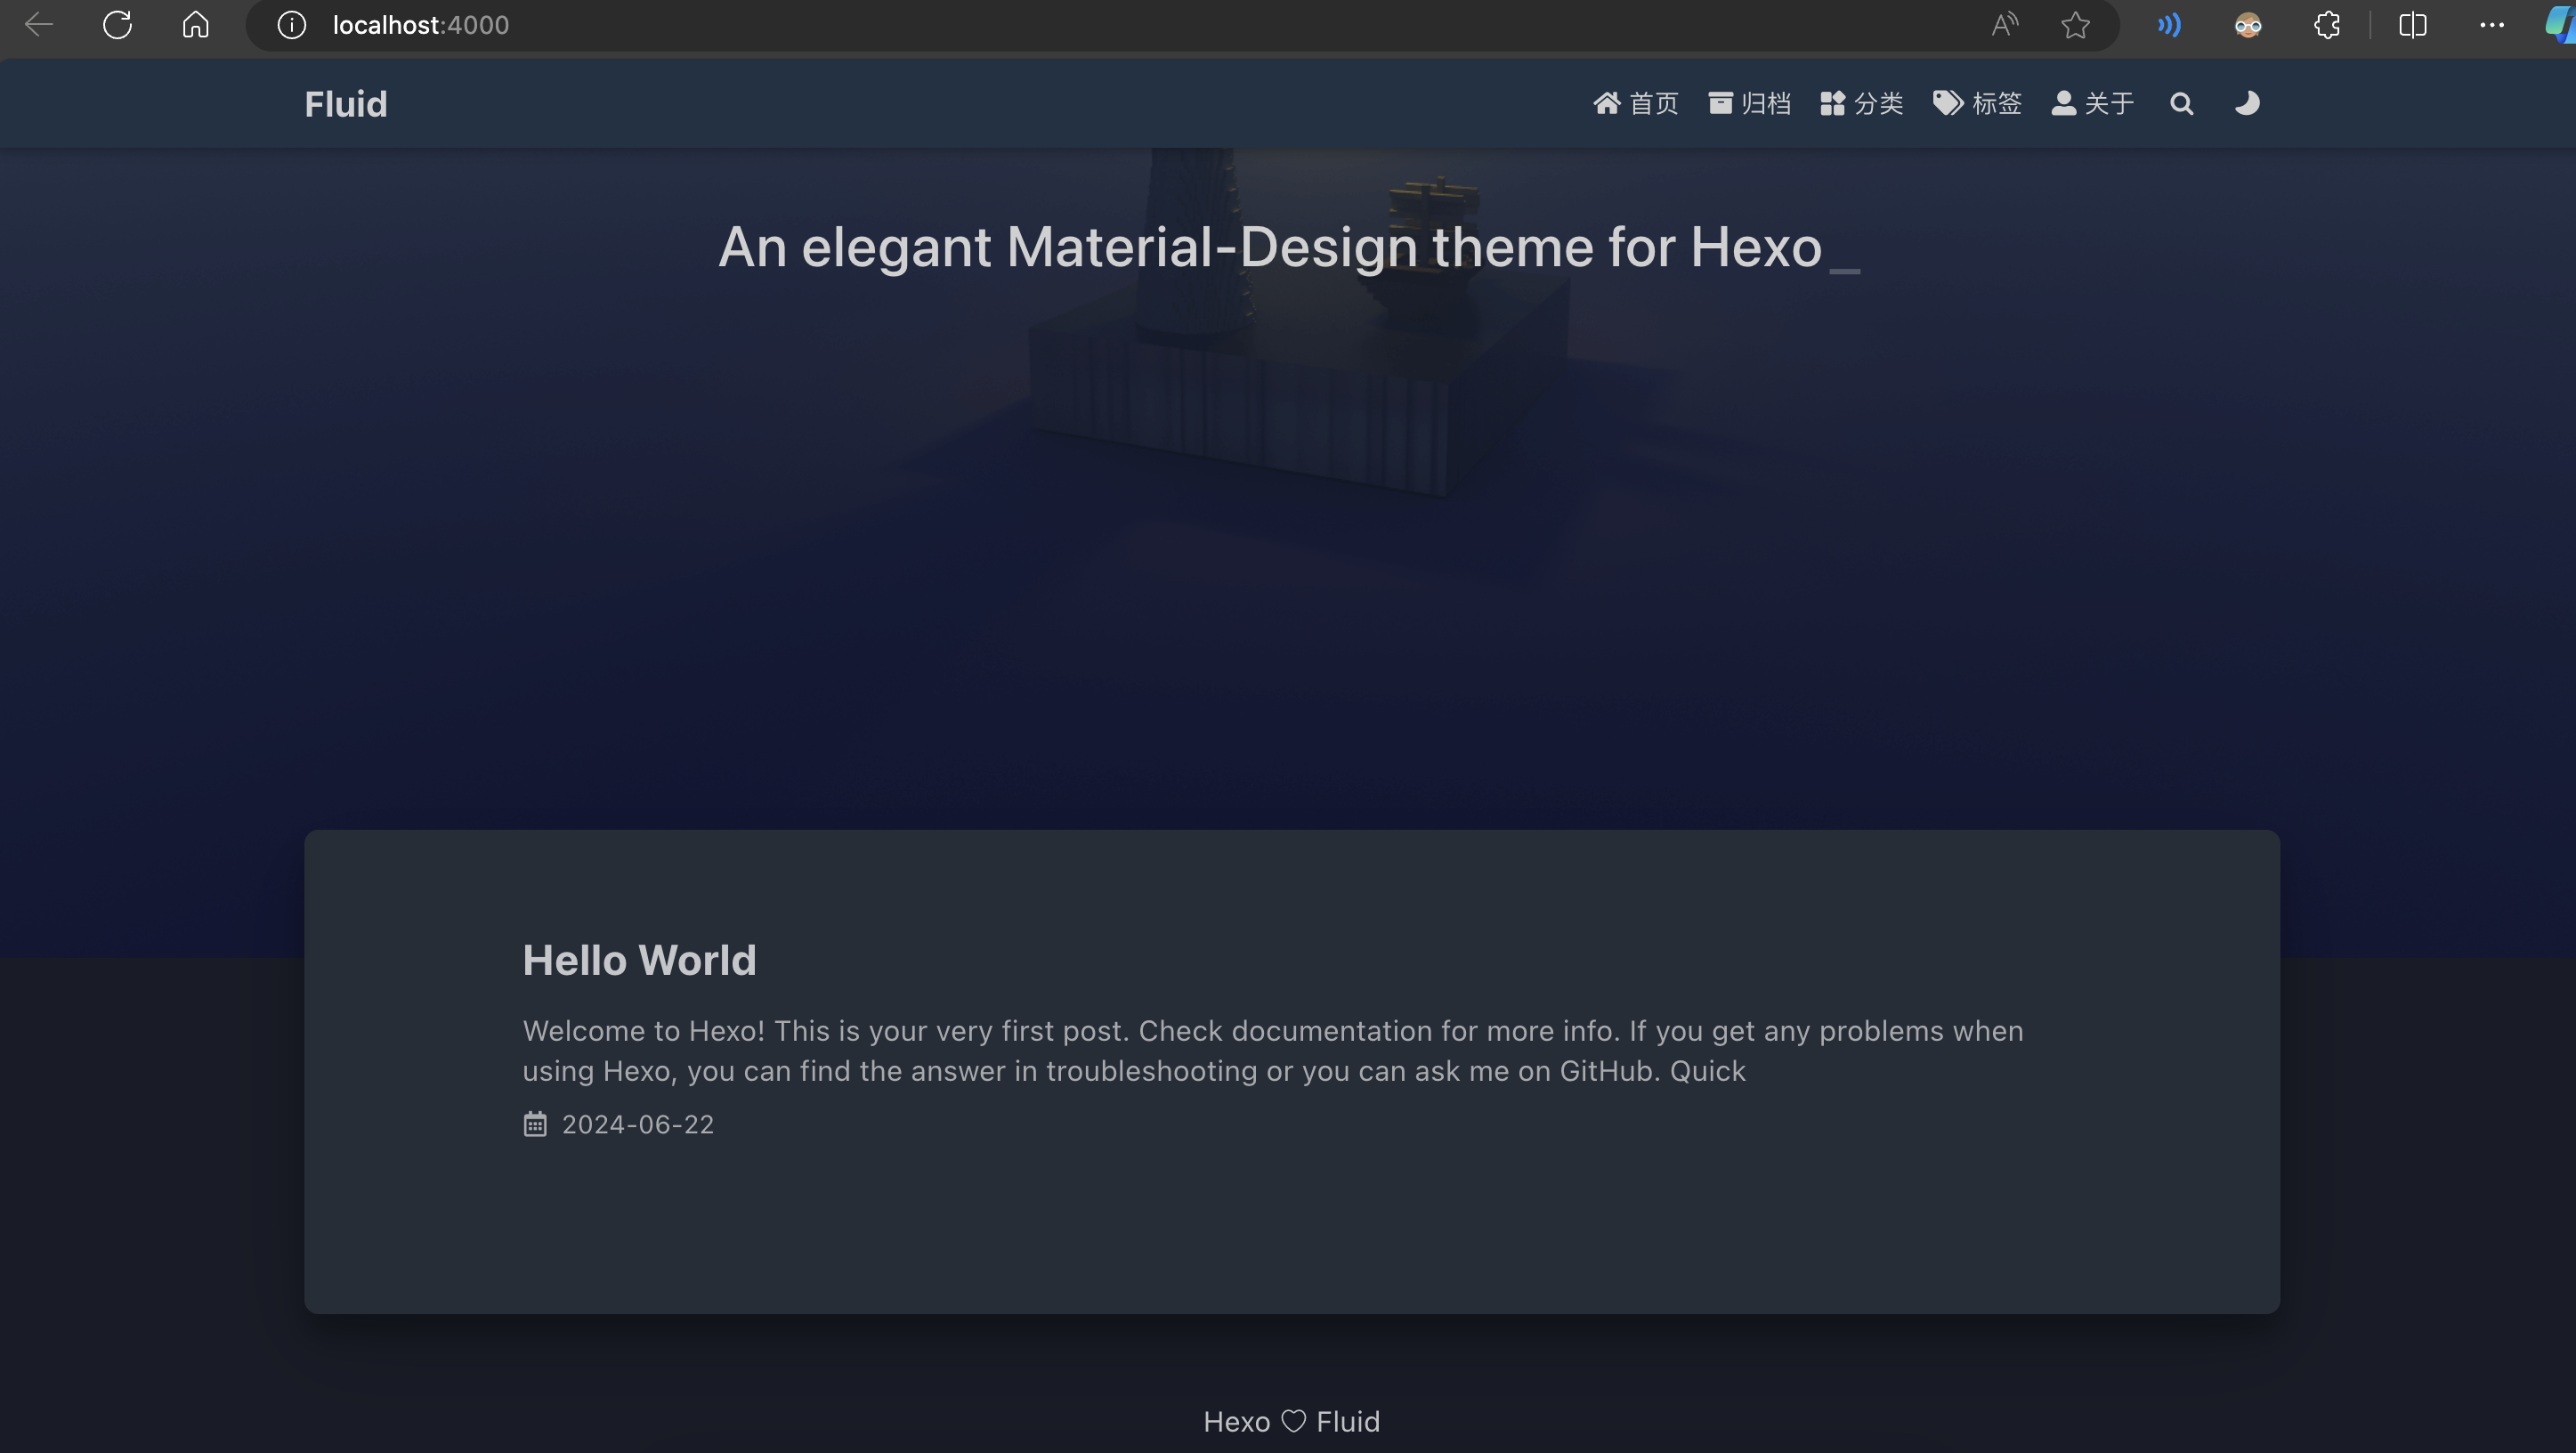The image size is (2576, 1453).
Task: Add this page to favorites
Action: [2076, 25]
